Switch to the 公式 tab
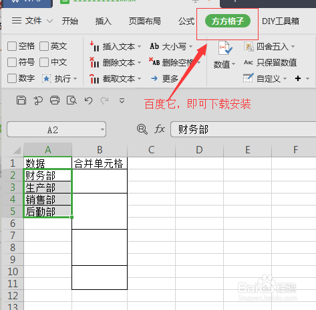The width and height of the screenshot is (316, 310). click(x=186, y=21)
